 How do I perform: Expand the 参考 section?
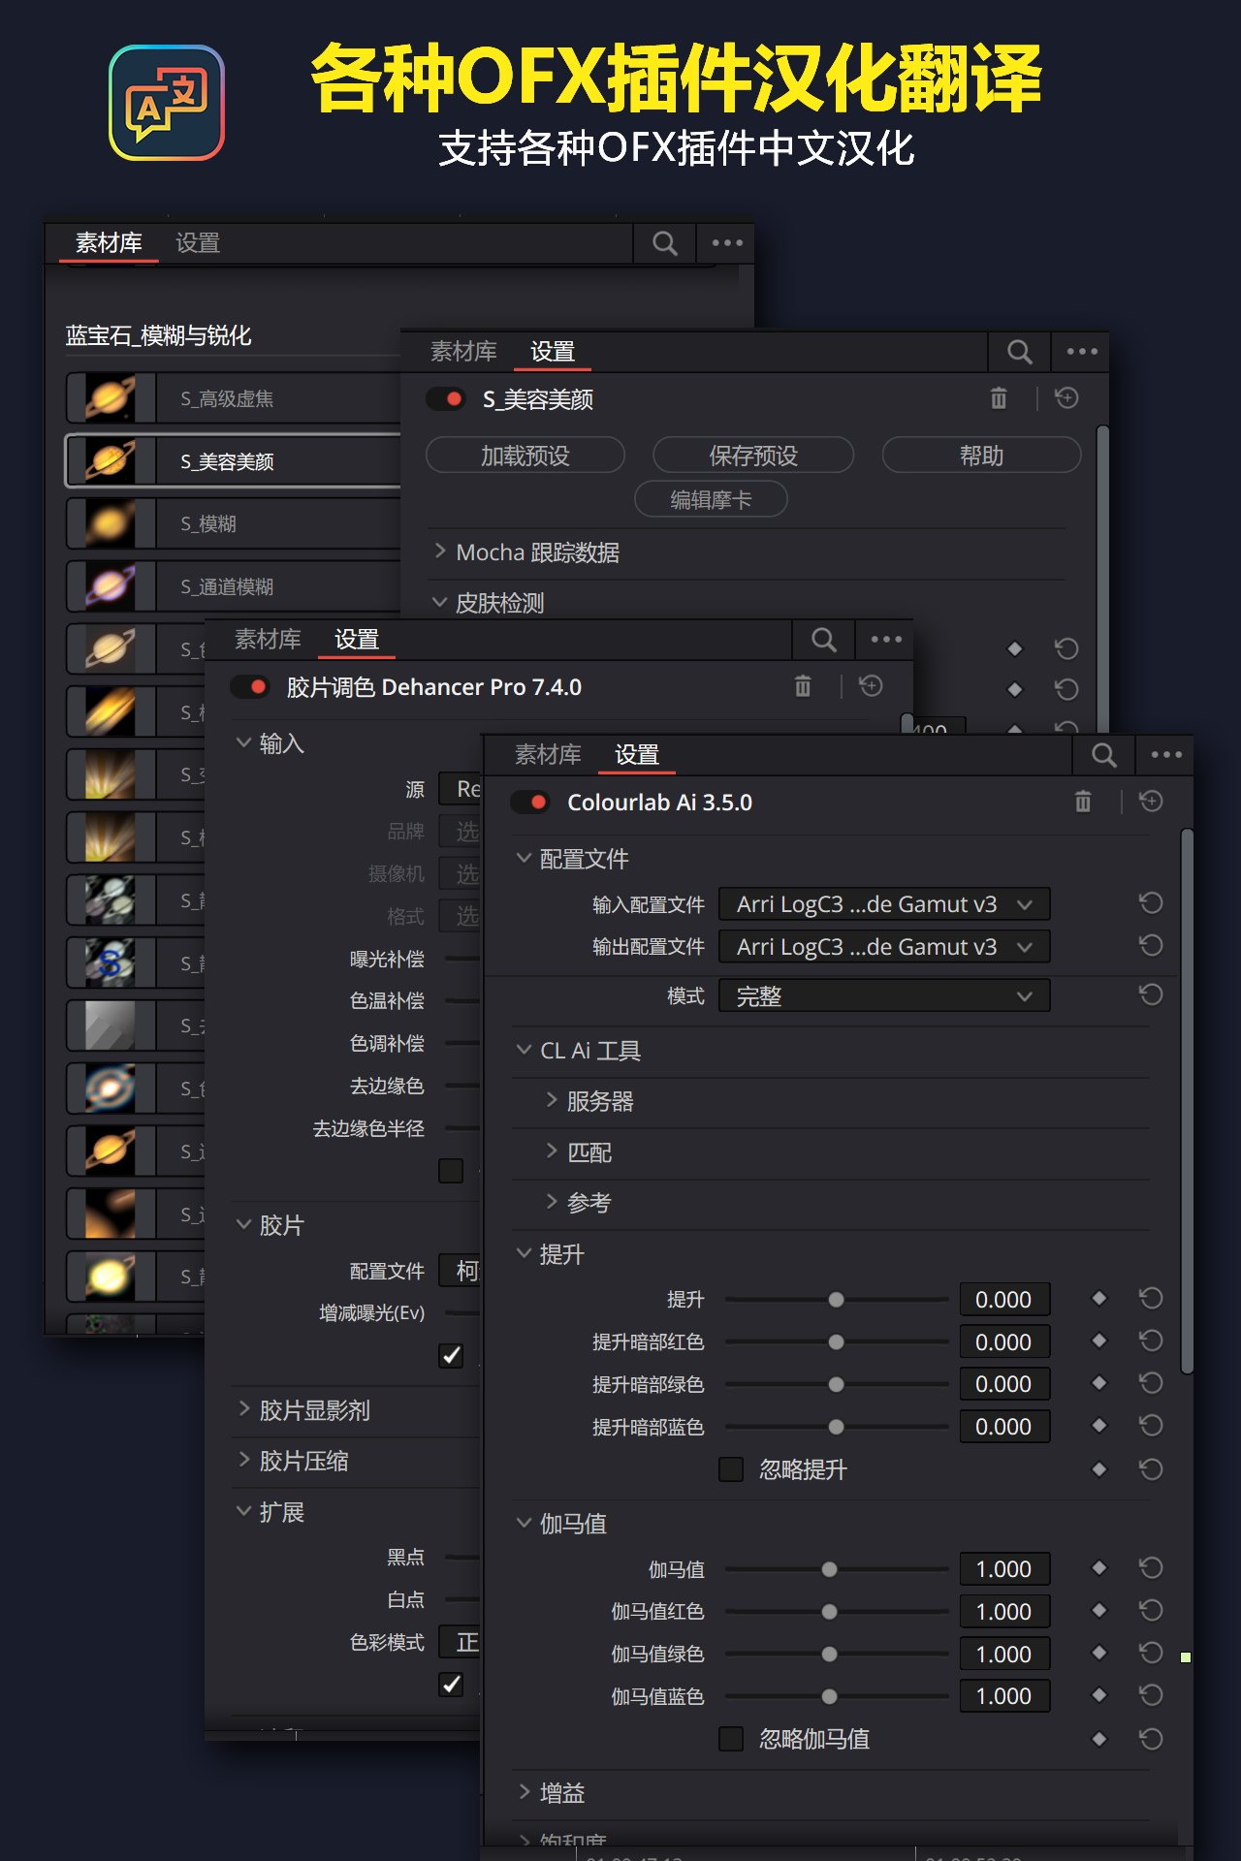[552, 1202]
